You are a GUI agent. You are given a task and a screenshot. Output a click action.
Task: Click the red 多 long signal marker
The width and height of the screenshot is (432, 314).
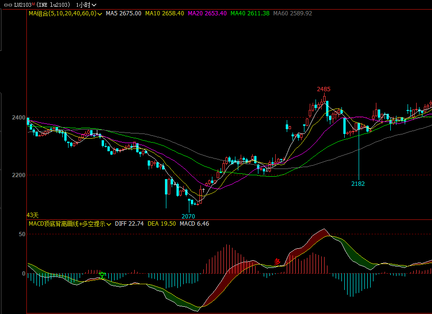(277, 262)
